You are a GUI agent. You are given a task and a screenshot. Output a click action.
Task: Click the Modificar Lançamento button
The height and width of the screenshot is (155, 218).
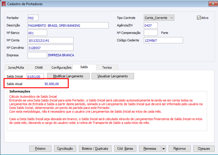coord(68,76)
